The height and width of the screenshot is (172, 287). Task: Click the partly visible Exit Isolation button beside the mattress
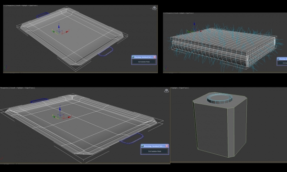pos(283,63)
